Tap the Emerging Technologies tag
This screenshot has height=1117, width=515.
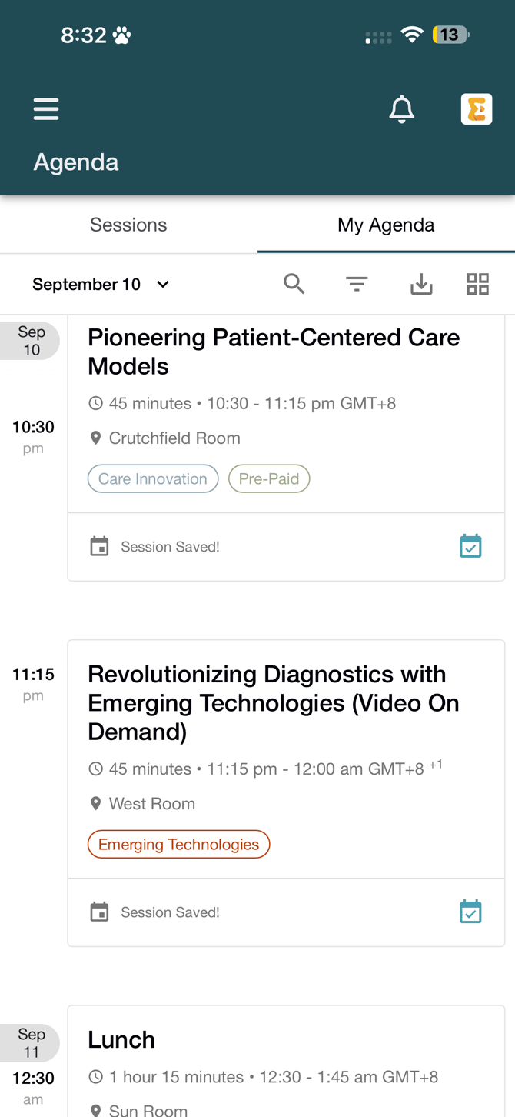pos(178,844)
